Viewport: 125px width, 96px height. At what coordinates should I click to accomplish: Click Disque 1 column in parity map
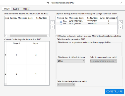tap(36, 43)
